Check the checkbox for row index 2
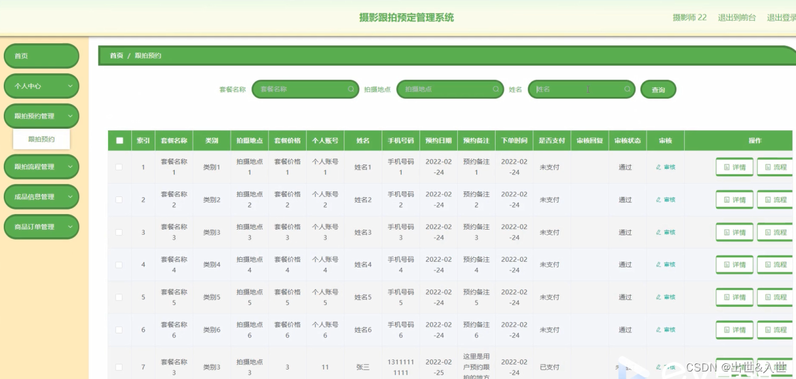The width and height of the screenshot is (796, 379). 119,200
